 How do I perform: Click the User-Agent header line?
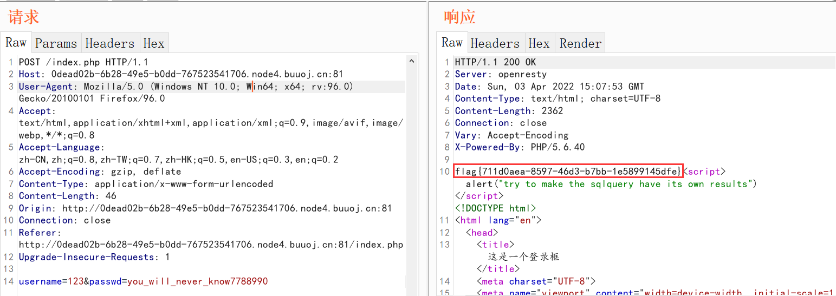186,87
